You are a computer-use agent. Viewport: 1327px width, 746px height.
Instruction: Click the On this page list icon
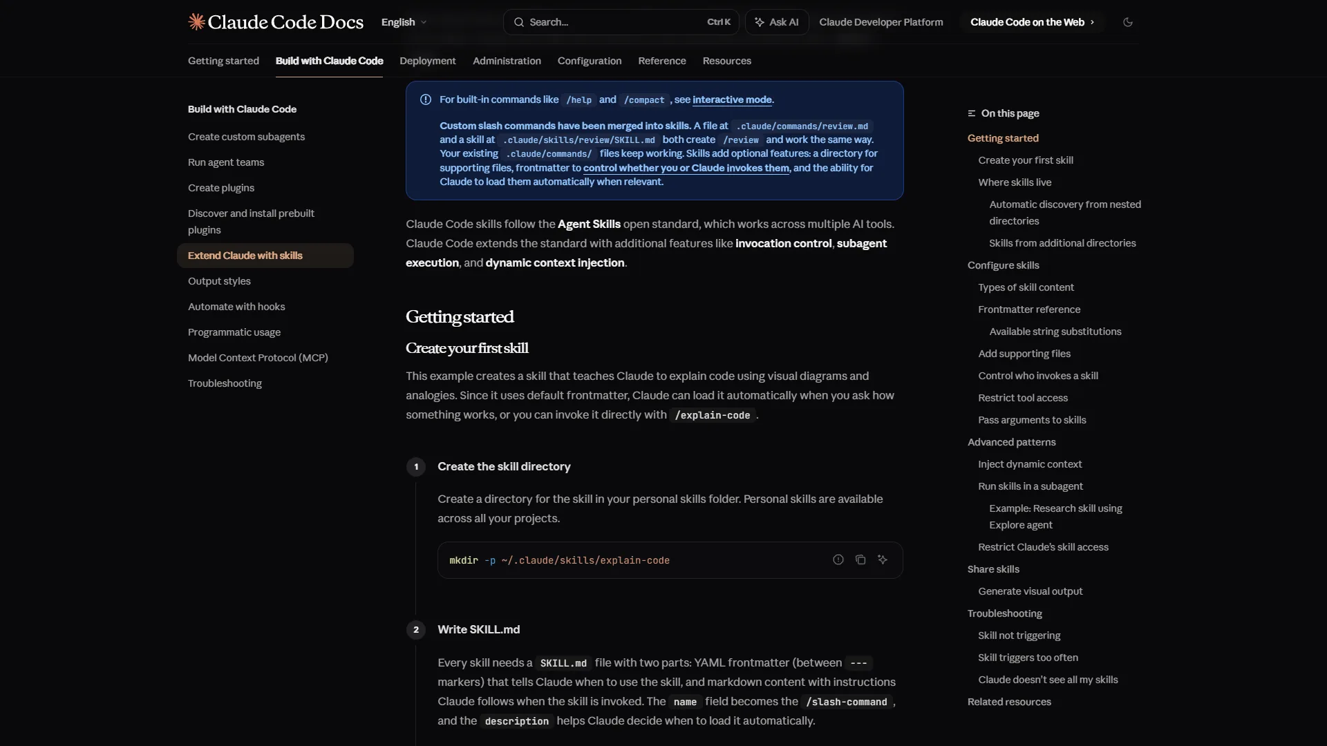[x=972, y=113]
